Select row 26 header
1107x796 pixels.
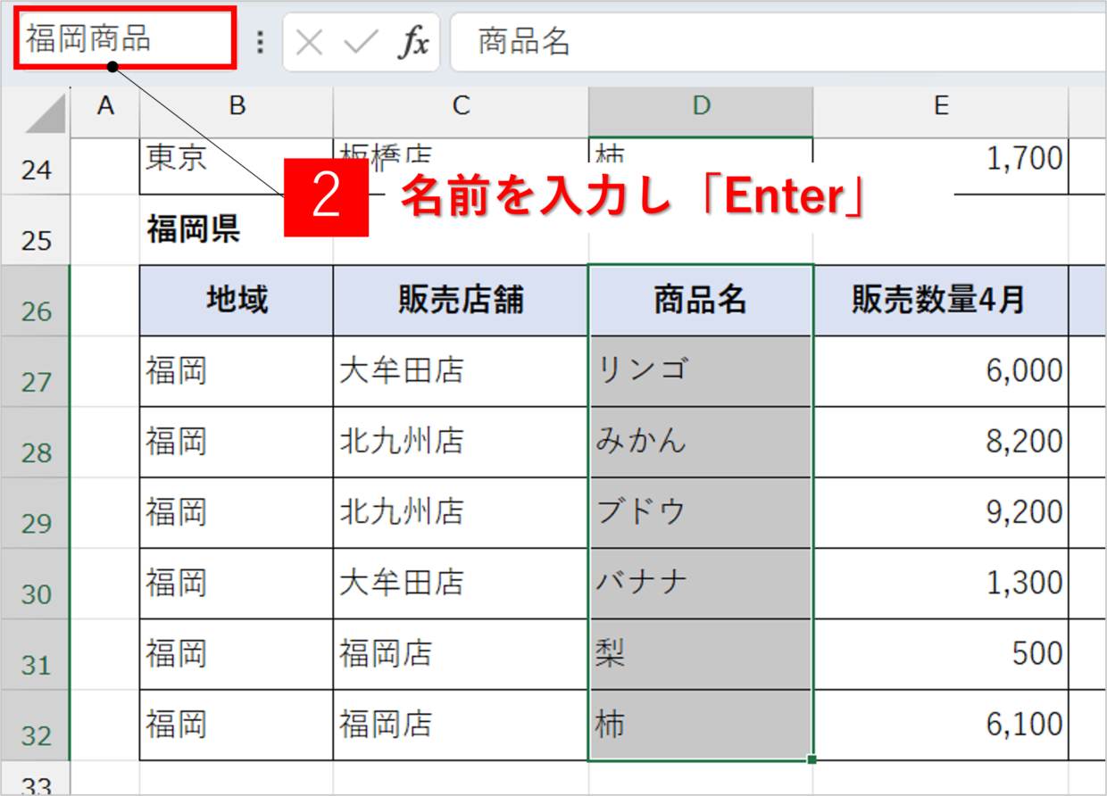coord(36,302)
